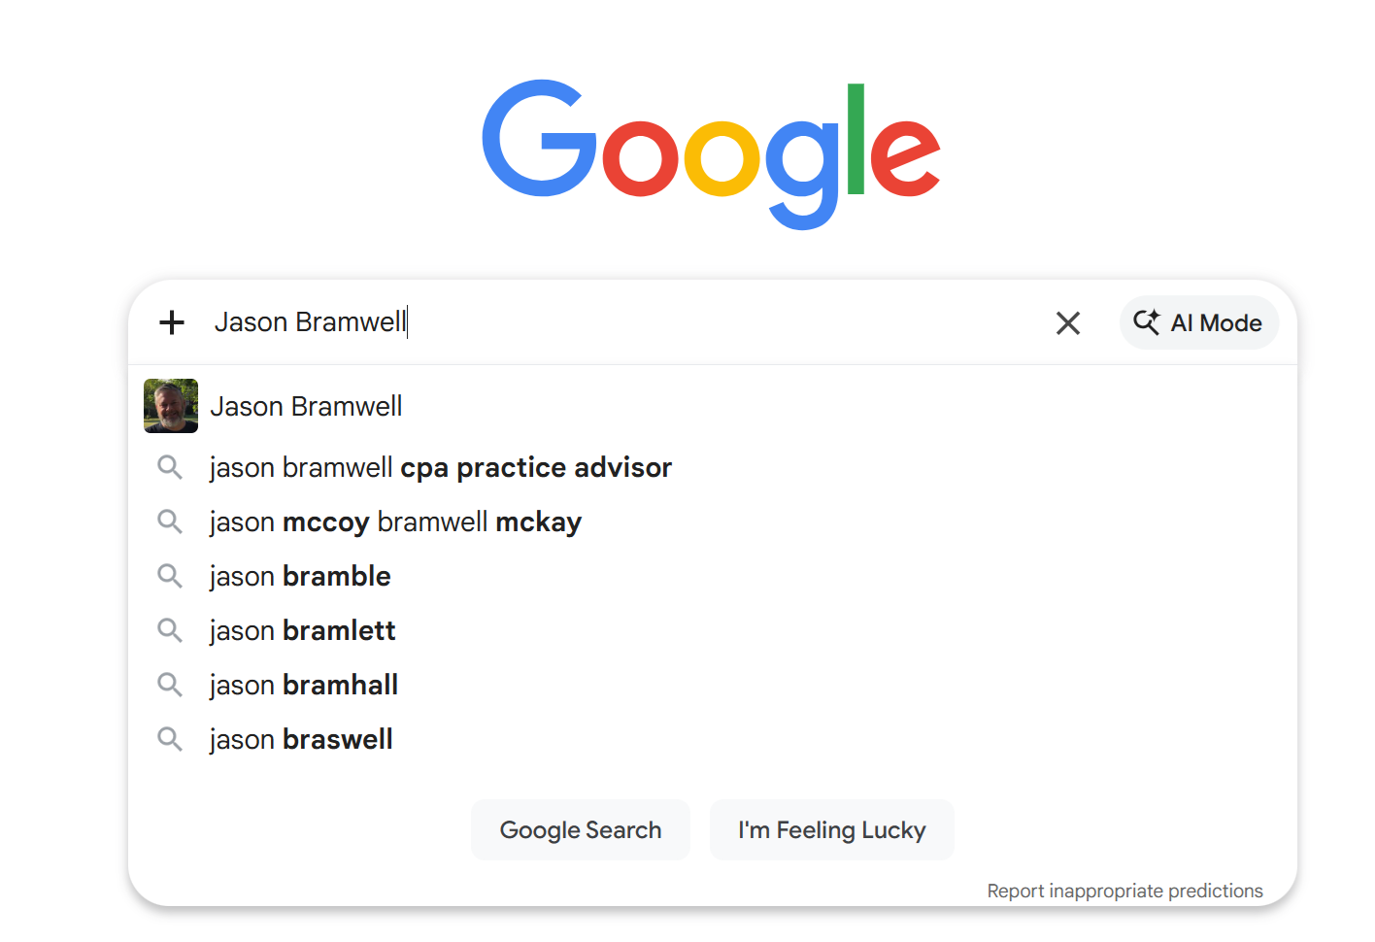Click the magnifier icon beside jason mccoy bramwell mckay
Image resolution: width=1375 pixels, height=942 pixels.
pyautogui.click(x=170, y=521)
